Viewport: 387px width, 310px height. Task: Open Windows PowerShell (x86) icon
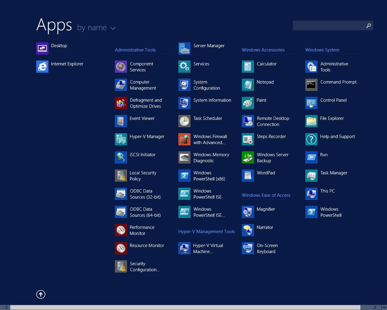(x=184, y=176)
